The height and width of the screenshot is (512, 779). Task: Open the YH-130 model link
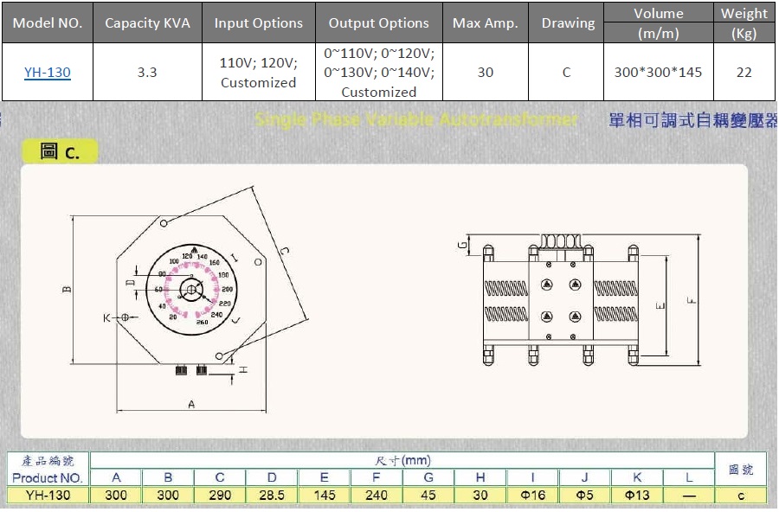pyautogui.click(x=48, y=72)
